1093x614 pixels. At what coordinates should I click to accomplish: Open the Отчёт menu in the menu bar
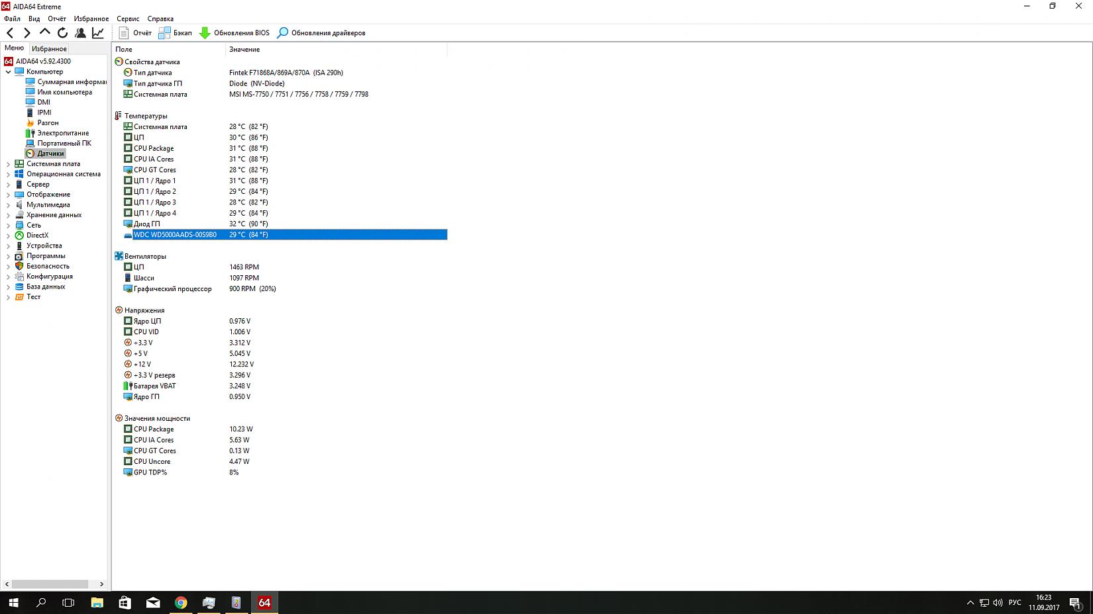(x=57, y=19)
